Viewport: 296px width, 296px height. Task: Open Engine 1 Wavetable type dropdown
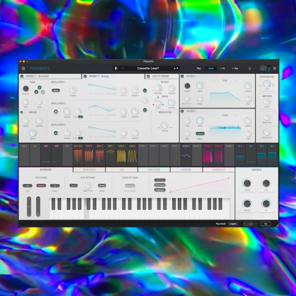51,76
